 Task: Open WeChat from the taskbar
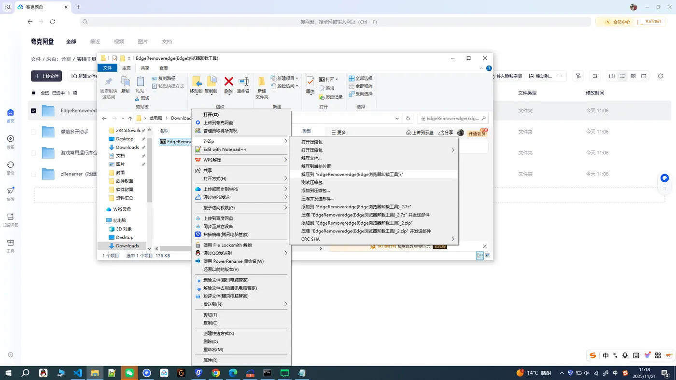click(x=129, y=373)
